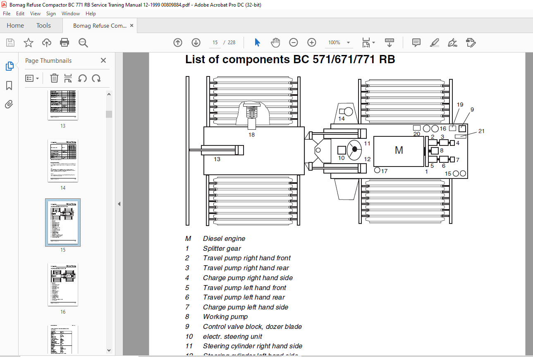Click the Save file icon
This screenshot has width=533, height=357.
coord(10,43)
